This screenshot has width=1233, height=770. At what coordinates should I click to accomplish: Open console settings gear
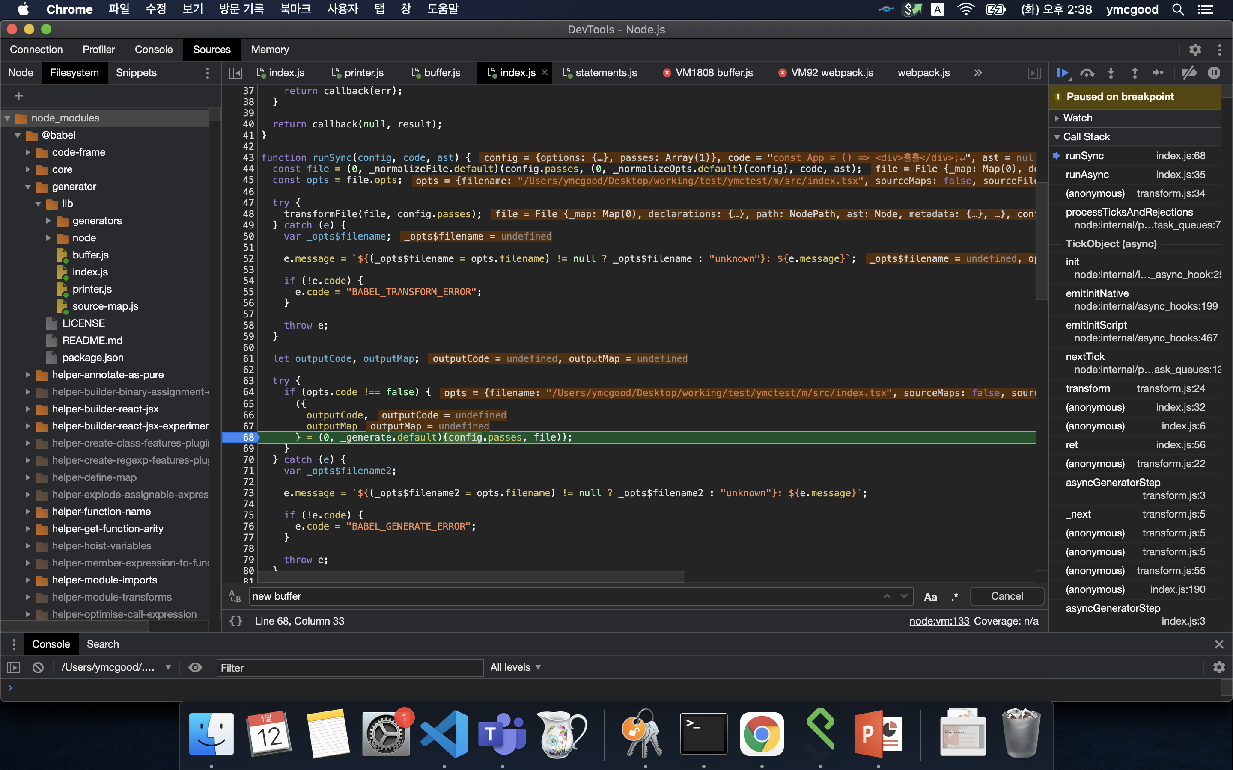tap(1219, 668)
